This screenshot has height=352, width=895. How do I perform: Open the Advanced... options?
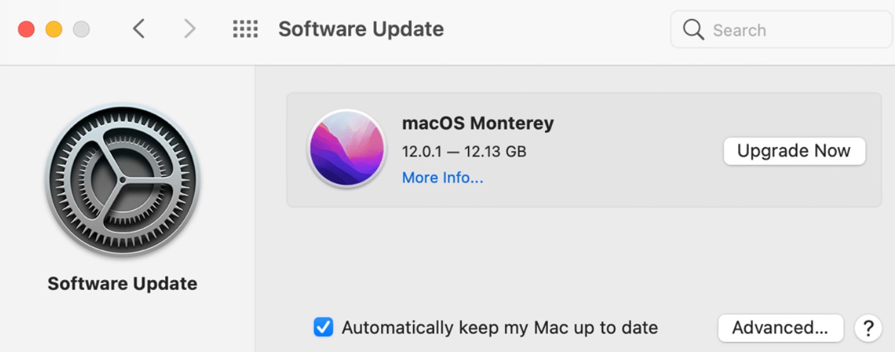click(780, 328)
